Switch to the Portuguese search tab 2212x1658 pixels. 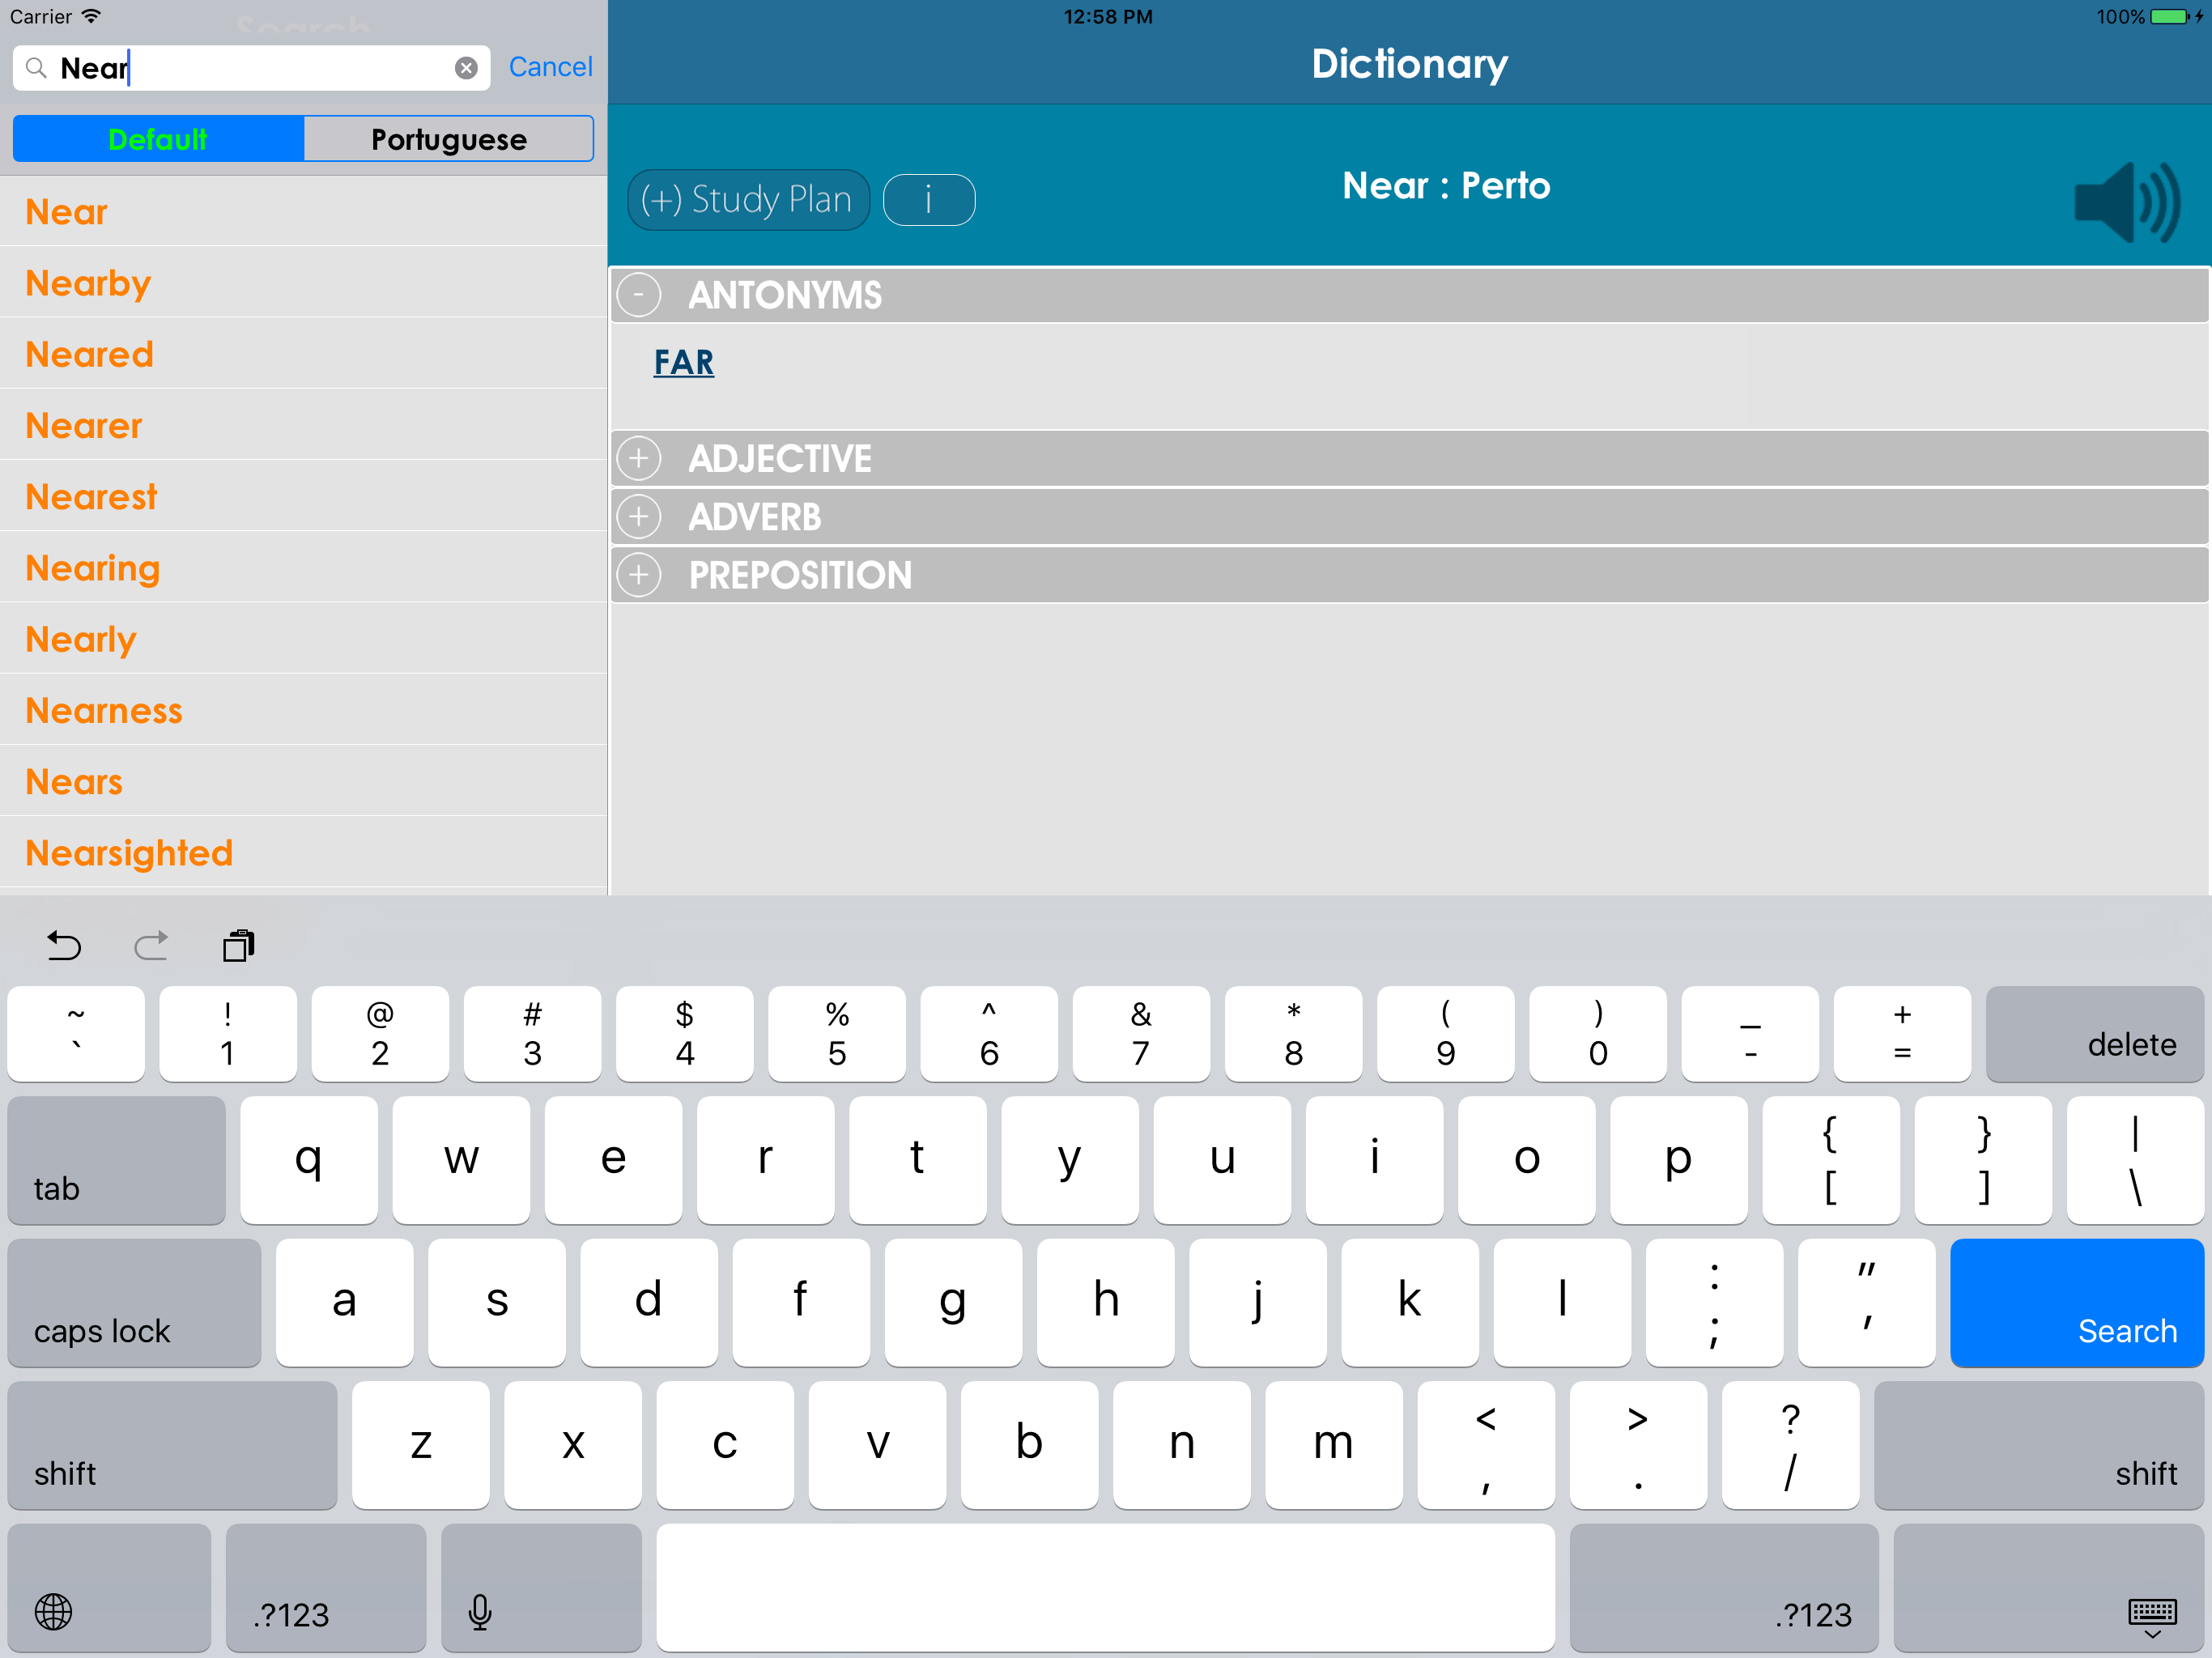pyautogui.click(x=448, y=139)
